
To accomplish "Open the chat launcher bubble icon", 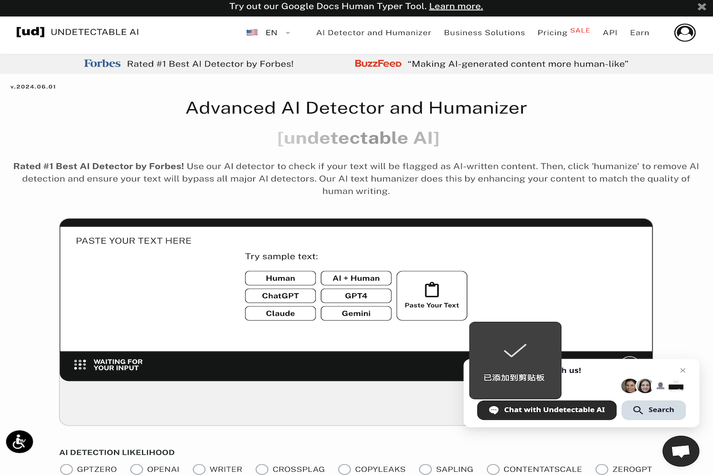I will point(681,451).
